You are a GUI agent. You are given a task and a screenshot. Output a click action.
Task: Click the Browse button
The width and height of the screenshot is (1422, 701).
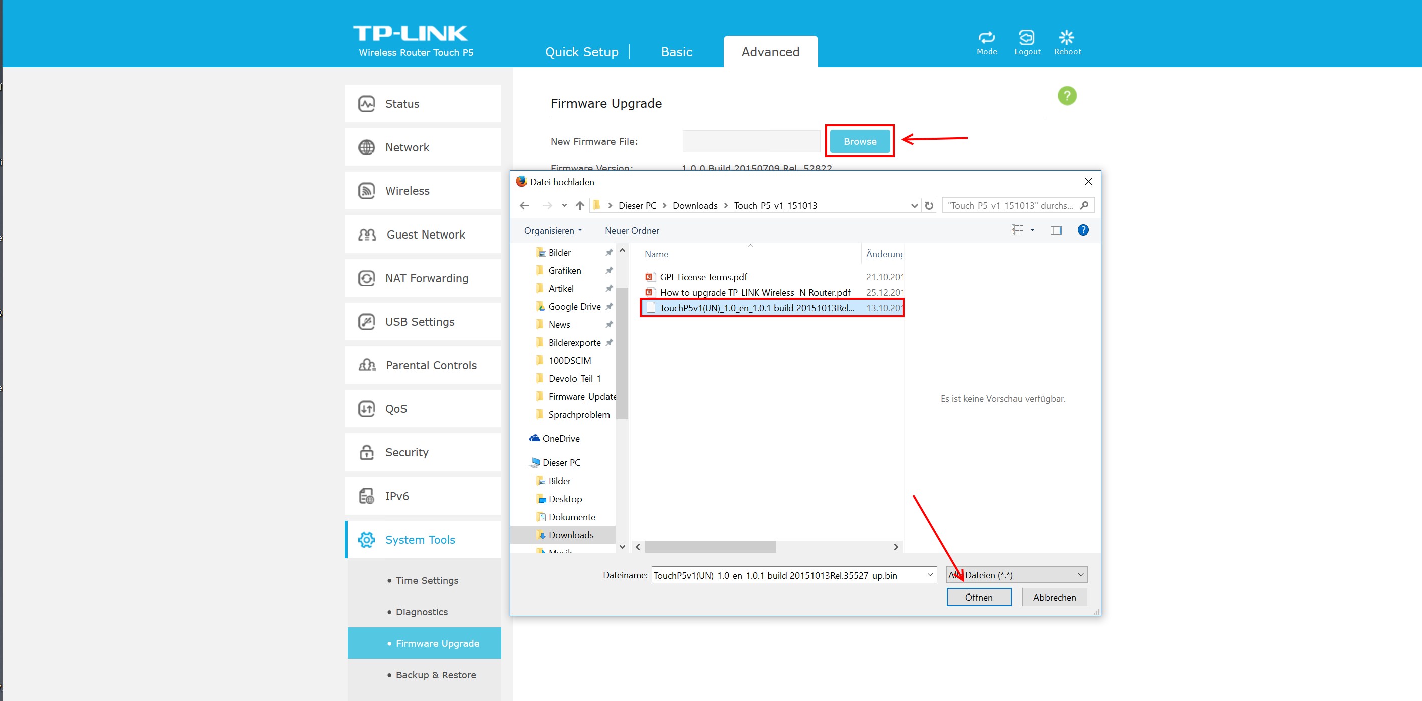click(860, 141)
